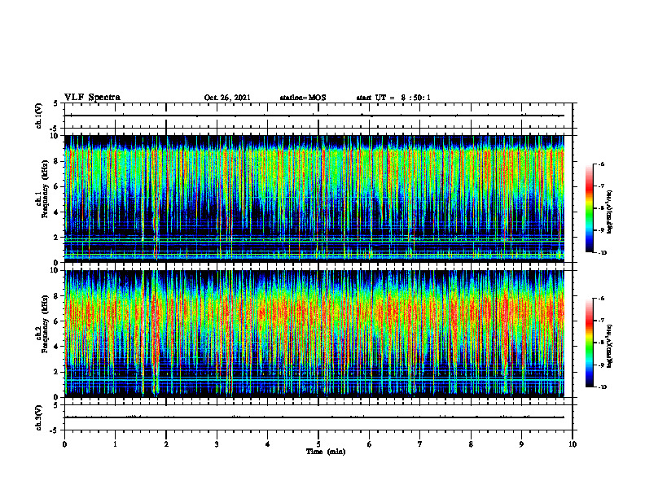Screen dimensions: 645x498
Task: Click inside the ch.2 spectrogram panel
Action: pos(314,334)
